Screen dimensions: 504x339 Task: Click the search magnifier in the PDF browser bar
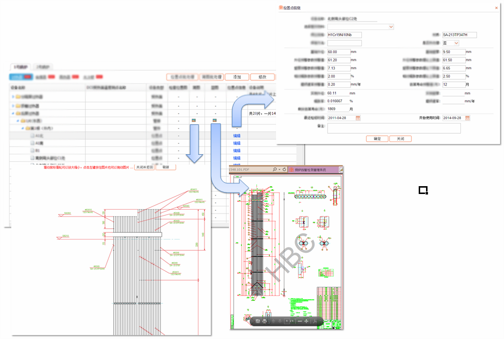click(275, 169)
